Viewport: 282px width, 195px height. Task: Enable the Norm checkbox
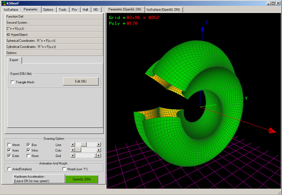[x=28, y=156]
